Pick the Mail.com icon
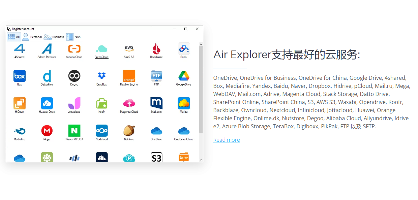Viewport: 418px width, 200px height. tap(156, 103)
